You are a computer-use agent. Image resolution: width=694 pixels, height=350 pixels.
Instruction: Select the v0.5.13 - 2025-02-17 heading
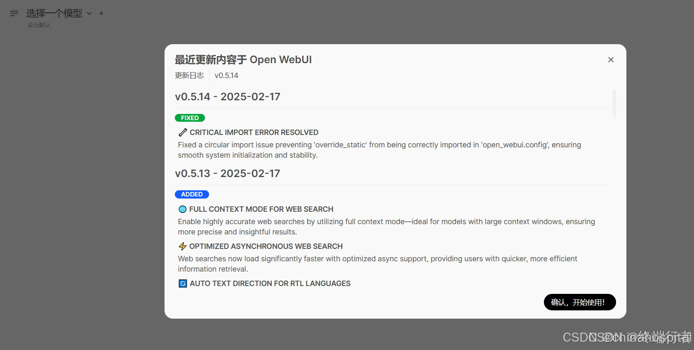tap(228, 173)
